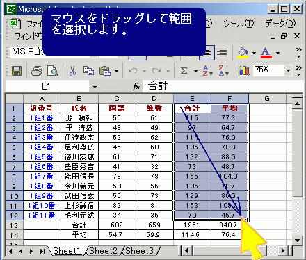Sort descending with Z-A icon

click(224, 70)
